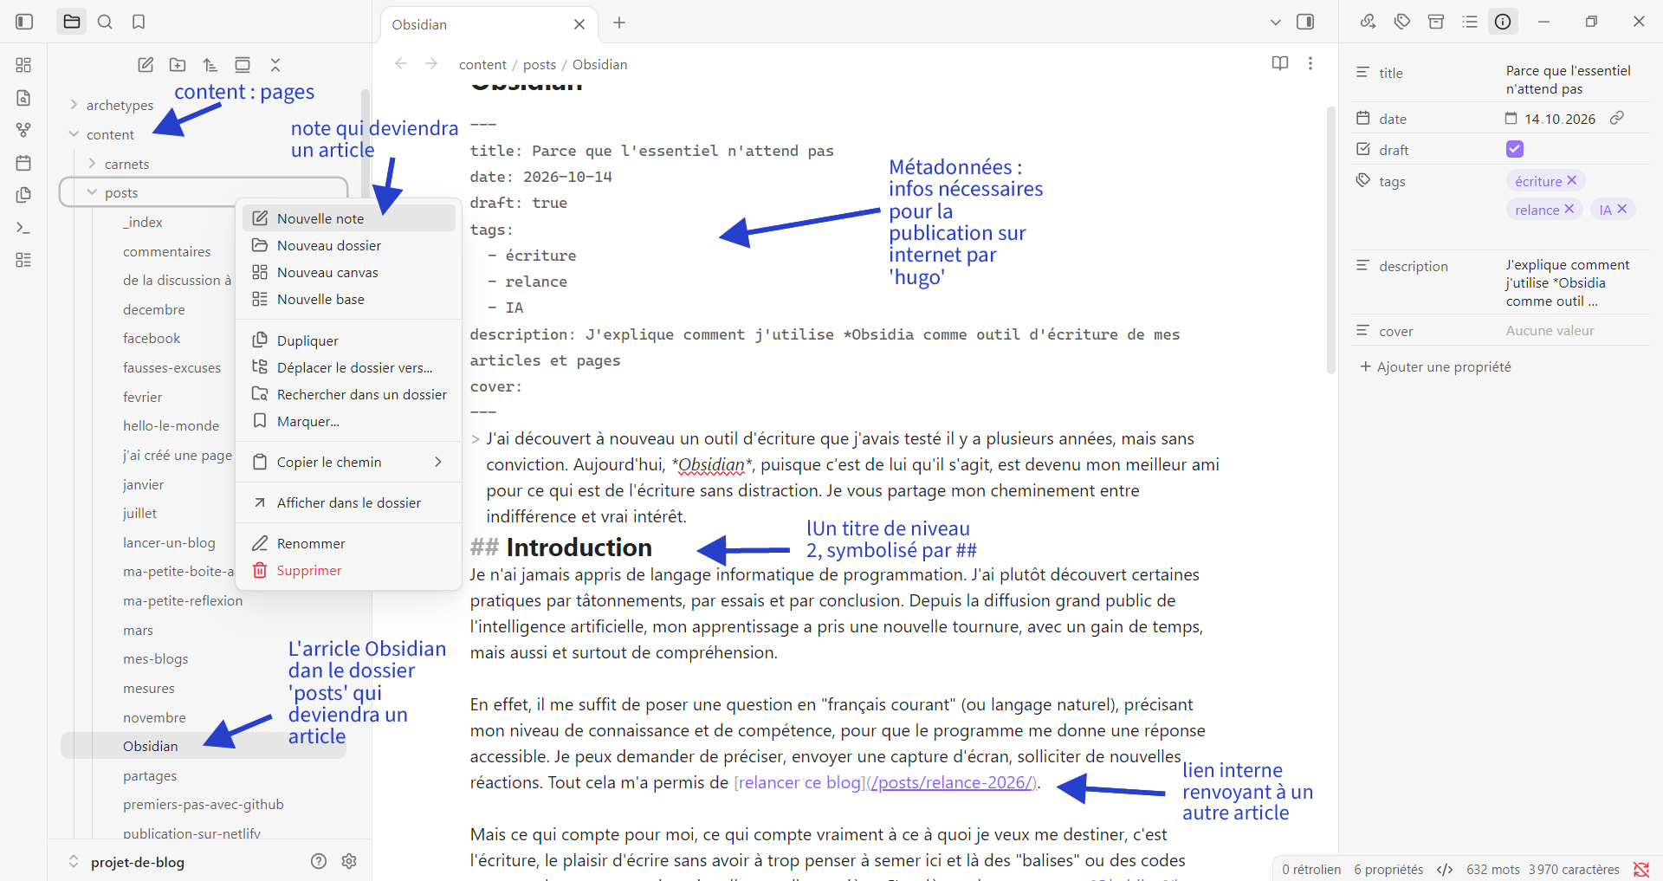The height and width of the screenshot is (881, 1663).
Task: Toggle the right sidebar icon
Action: (1305, 22)
